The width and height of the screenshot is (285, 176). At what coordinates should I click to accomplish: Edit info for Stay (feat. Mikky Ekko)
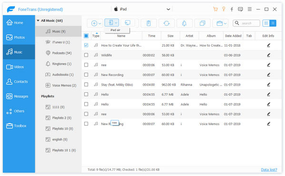pyautogui.click(x=268, y=85)
